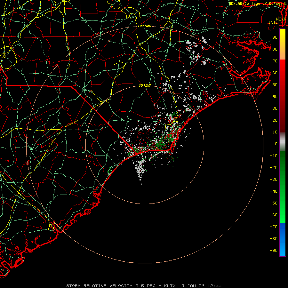Click the 70 value on the velocity scale
288x288 pixels.
pyautogui.click(x=275, y=61)
